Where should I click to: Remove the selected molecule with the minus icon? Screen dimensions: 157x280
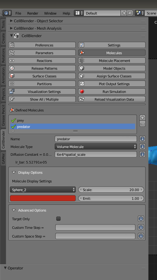142,124
